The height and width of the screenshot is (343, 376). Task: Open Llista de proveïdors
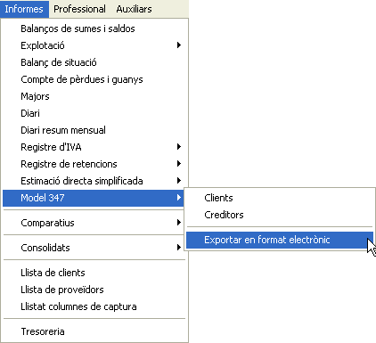[x=94, y=290]
